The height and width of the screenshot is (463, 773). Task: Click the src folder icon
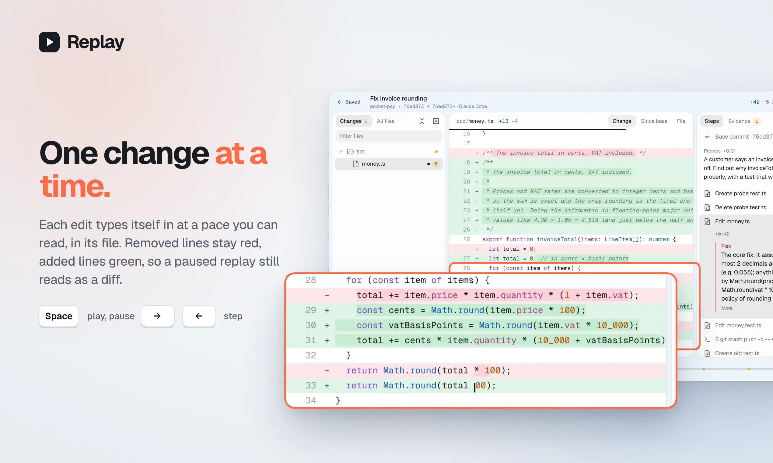(x=350, y=151)
